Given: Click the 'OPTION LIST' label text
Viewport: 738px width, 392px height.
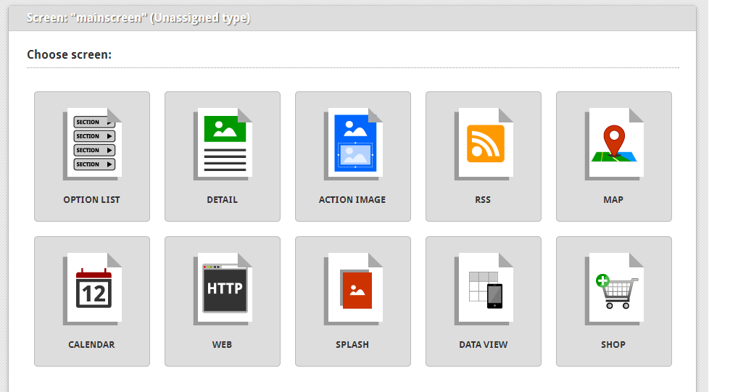Looking at the screenshot, I should (92, 199).
